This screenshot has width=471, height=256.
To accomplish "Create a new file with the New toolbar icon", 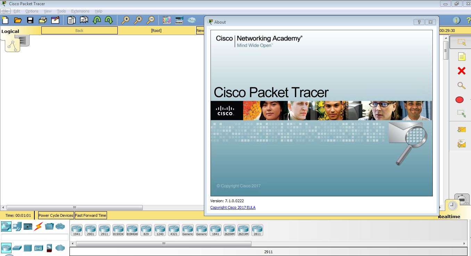I will 5,20.
